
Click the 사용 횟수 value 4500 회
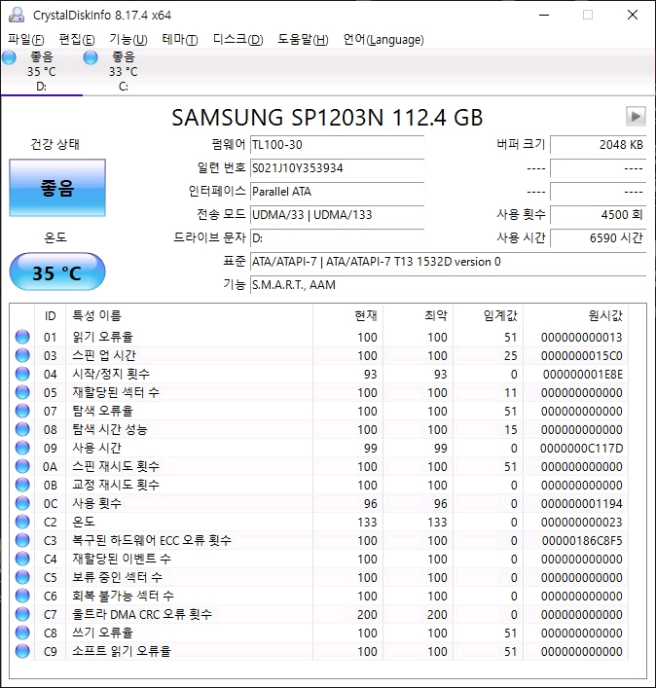(598, 214)
